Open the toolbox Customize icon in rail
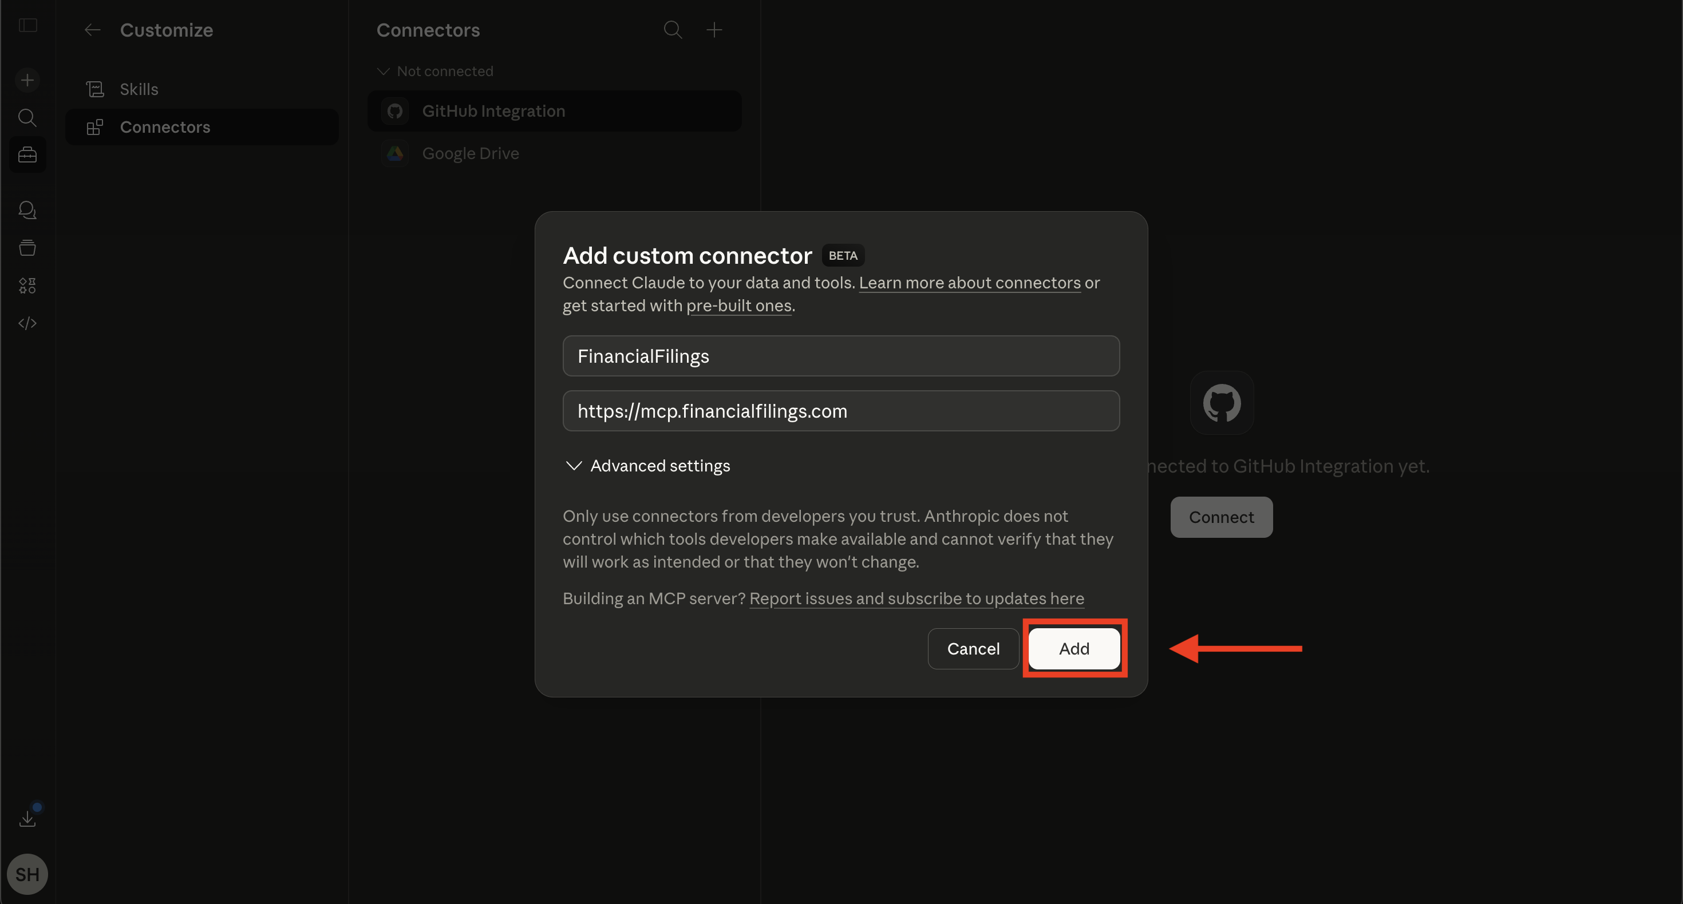This screenshot has width=1683, height=904. point(27,155)
